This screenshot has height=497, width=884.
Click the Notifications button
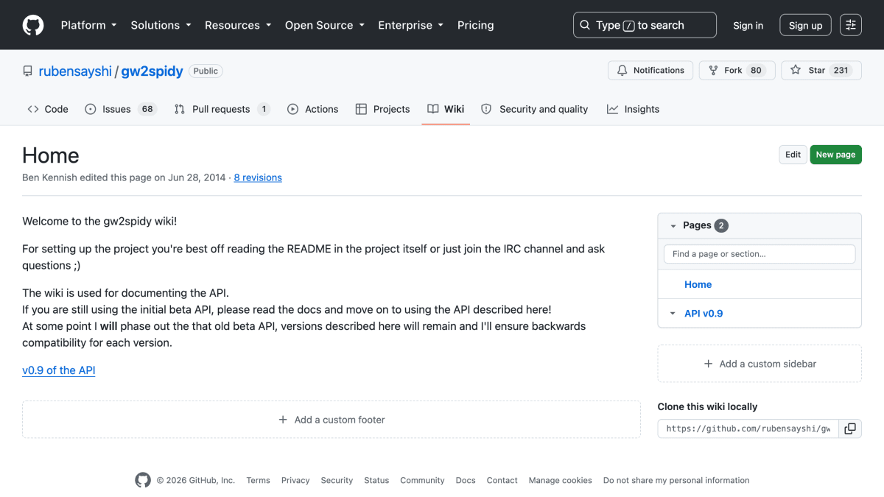650,70
